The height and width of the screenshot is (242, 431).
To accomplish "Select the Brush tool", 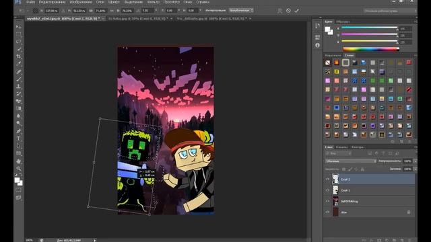I will (18, 79).
